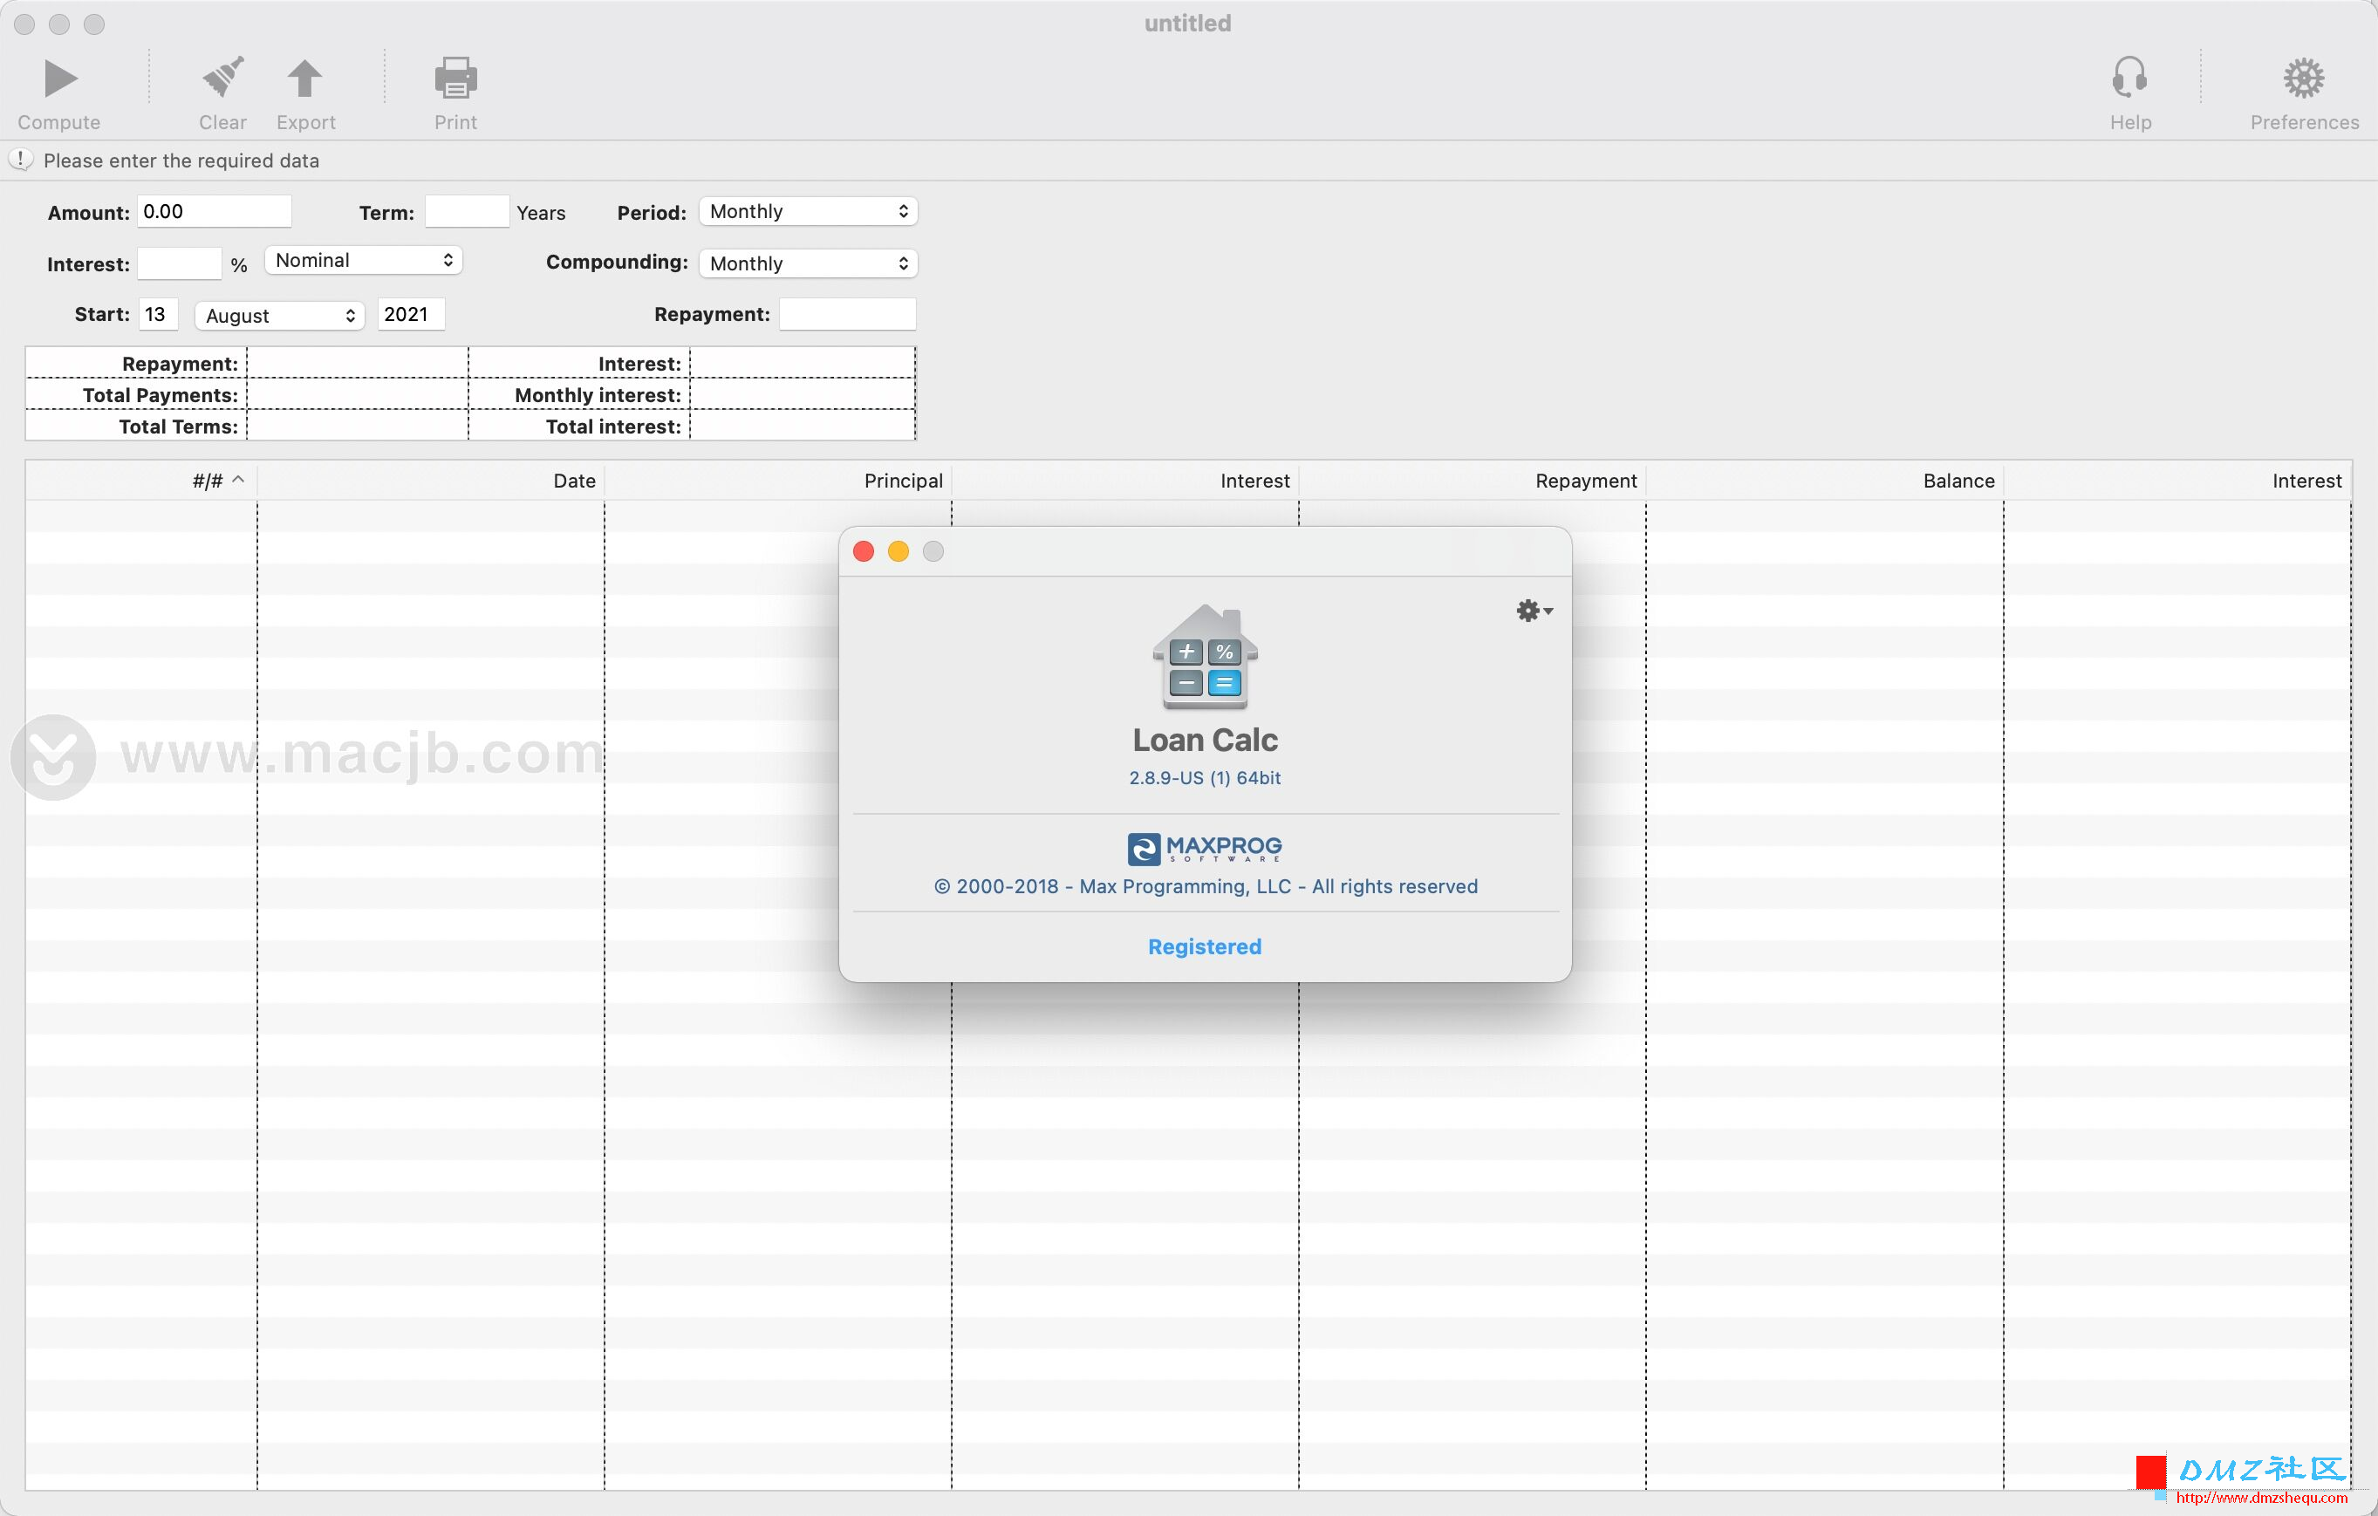Click the warning status icon

click(x=21, y=160)
